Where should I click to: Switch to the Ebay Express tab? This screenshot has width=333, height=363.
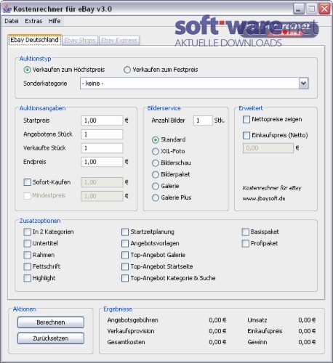tap(119, 41)
